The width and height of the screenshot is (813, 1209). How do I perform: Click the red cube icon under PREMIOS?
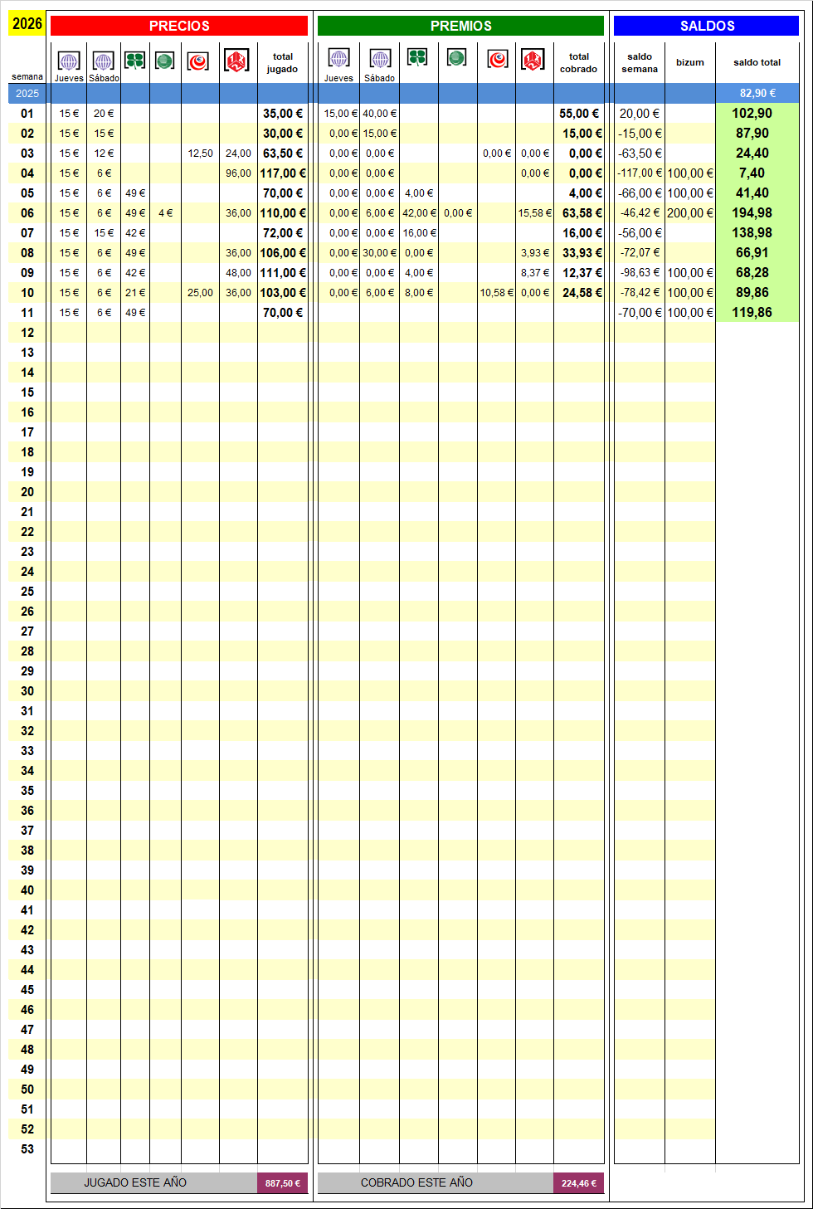click(x=533, y=59)
